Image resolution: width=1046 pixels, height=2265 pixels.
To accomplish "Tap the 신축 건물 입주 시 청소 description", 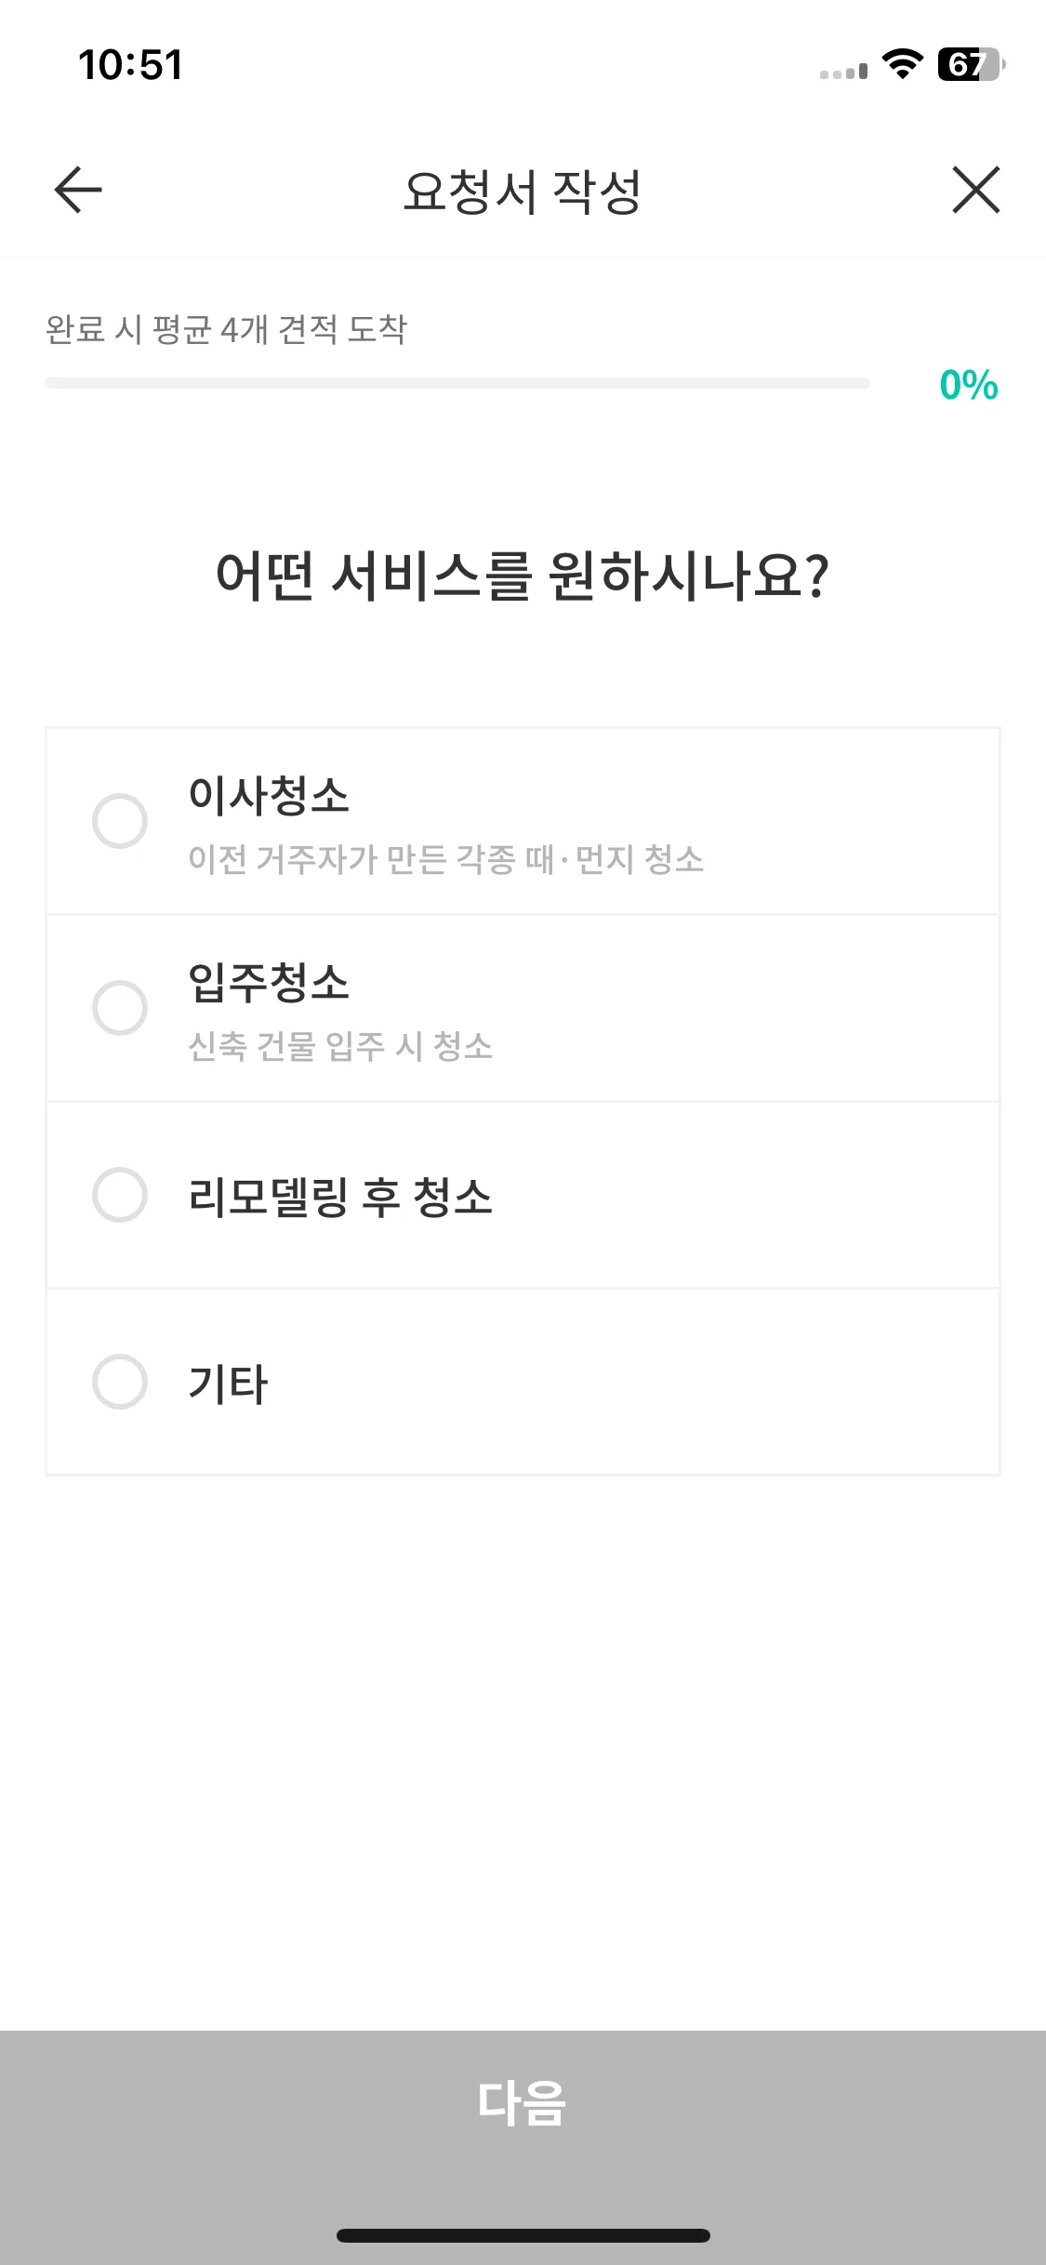I will [340, 1046].
